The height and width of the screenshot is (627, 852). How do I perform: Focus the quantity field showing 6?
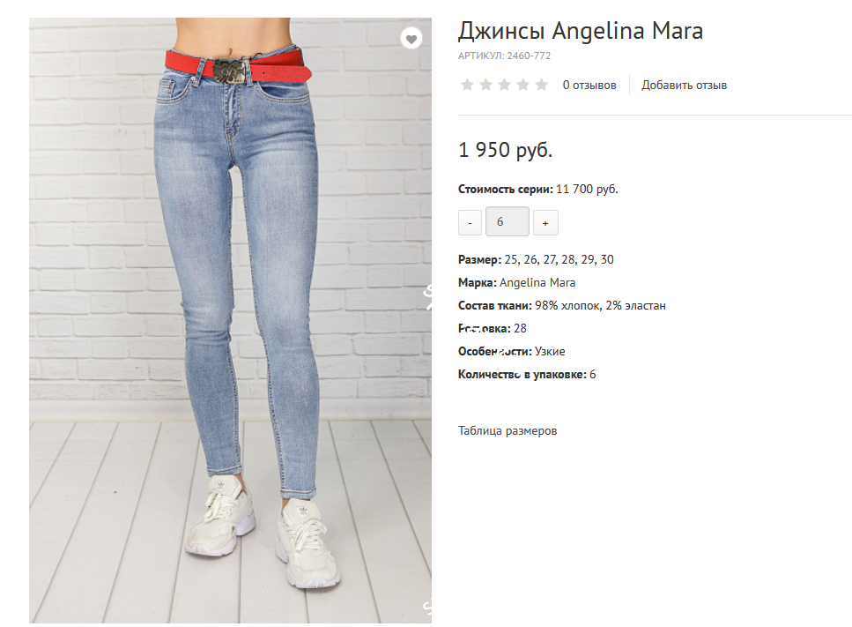click(x=507, y=221)
